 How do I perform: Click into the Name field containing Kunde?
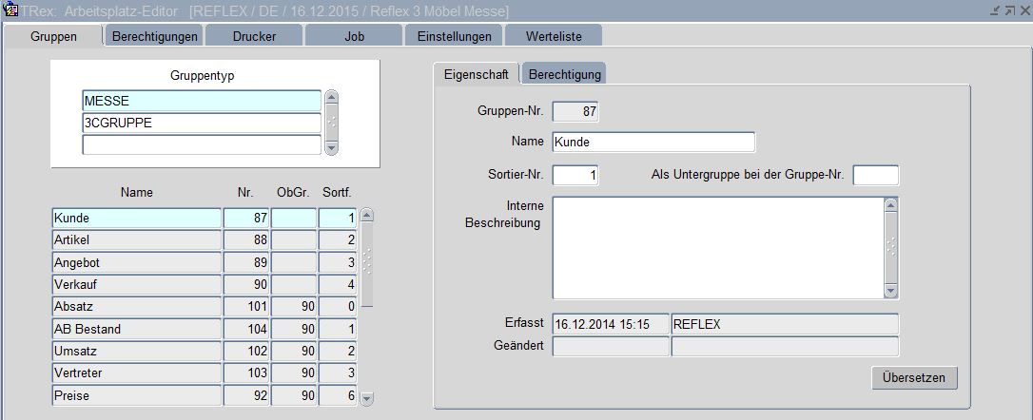[653, 143]
